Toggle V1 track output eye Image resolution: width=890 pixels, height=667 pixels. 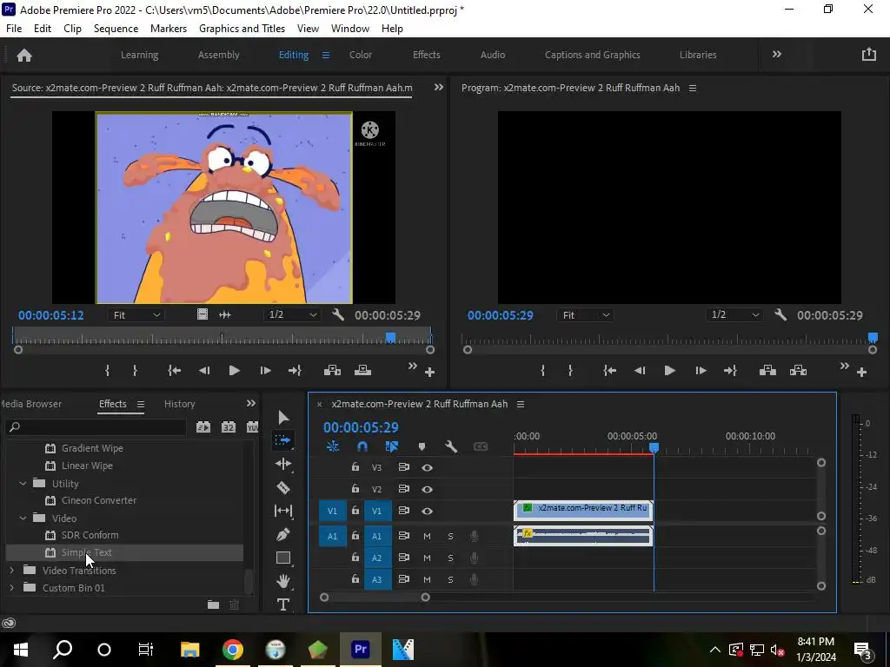tap(428, 511)
